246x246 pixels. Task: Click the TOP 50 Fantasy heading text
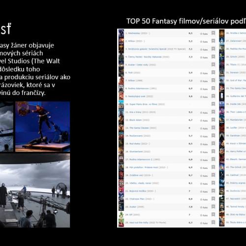[186, 21]
